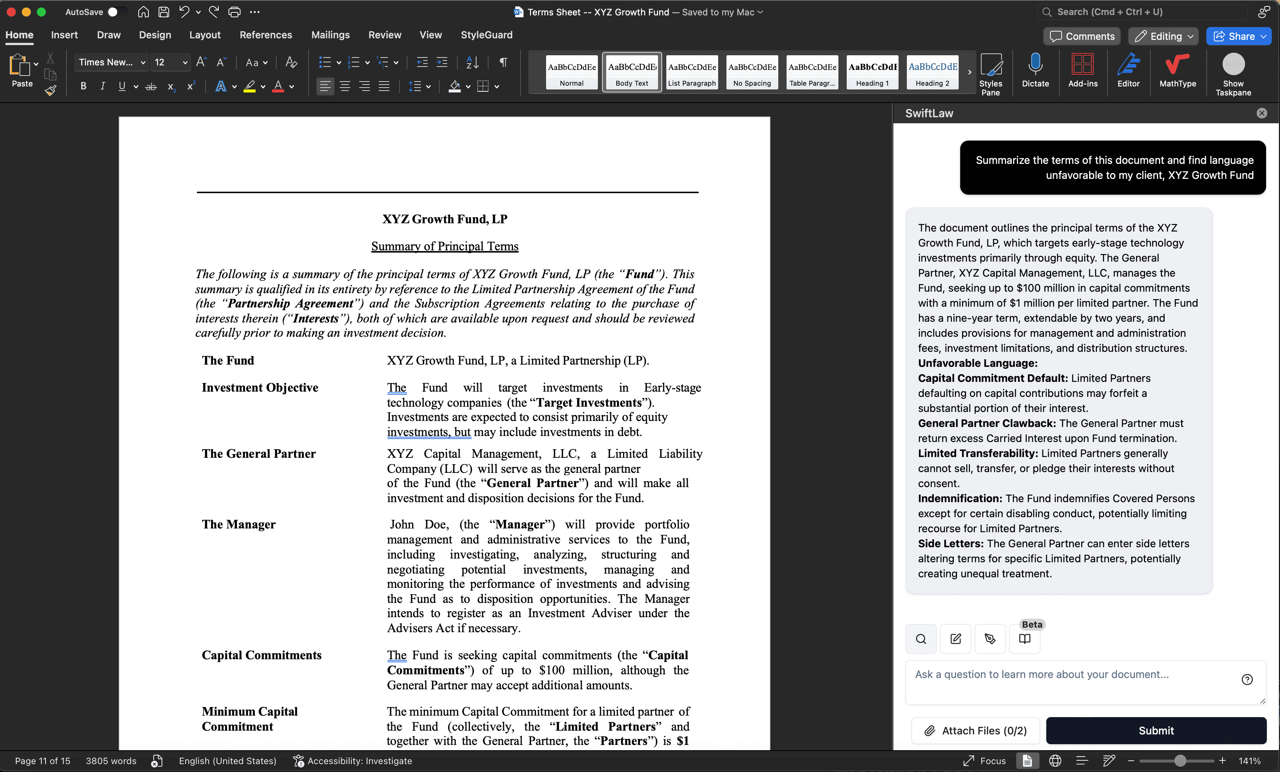
Task: Click the Decrease Font Size icon
Action: 221,62
